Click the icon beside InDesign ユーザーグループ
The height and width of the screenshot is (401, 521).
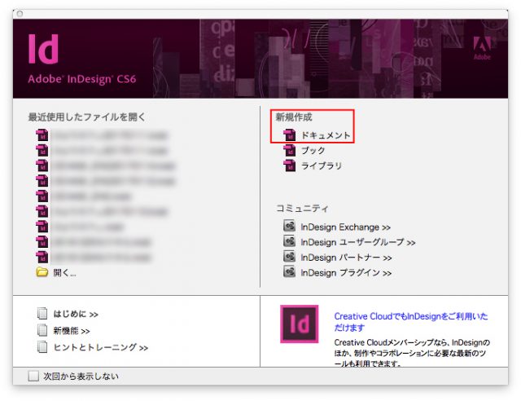coord(288,241)
